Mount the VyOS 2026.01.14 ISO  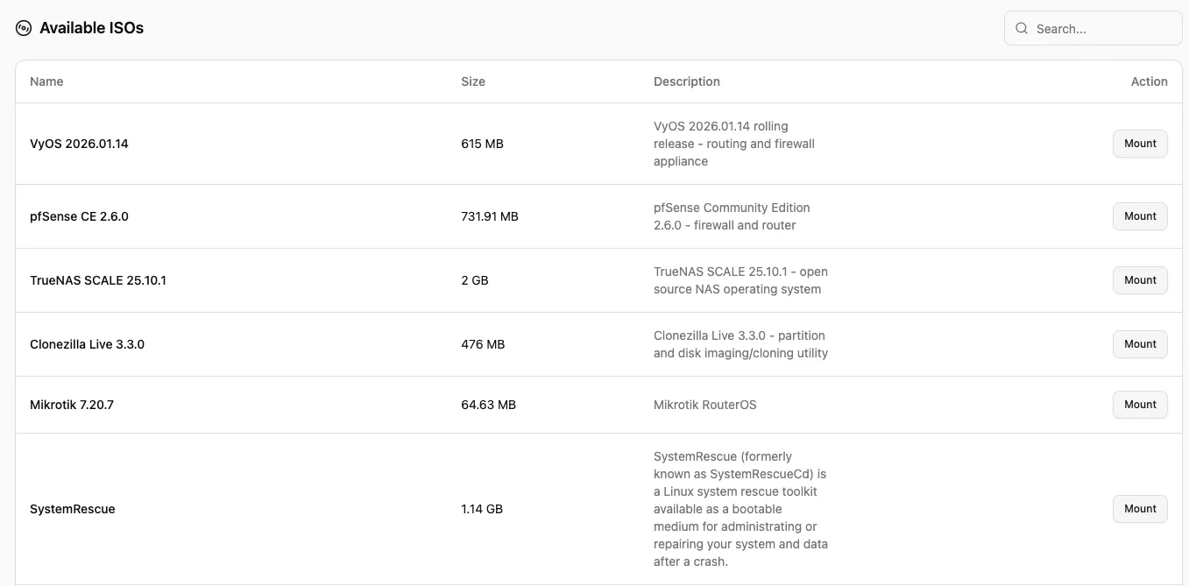(1140, 144)
